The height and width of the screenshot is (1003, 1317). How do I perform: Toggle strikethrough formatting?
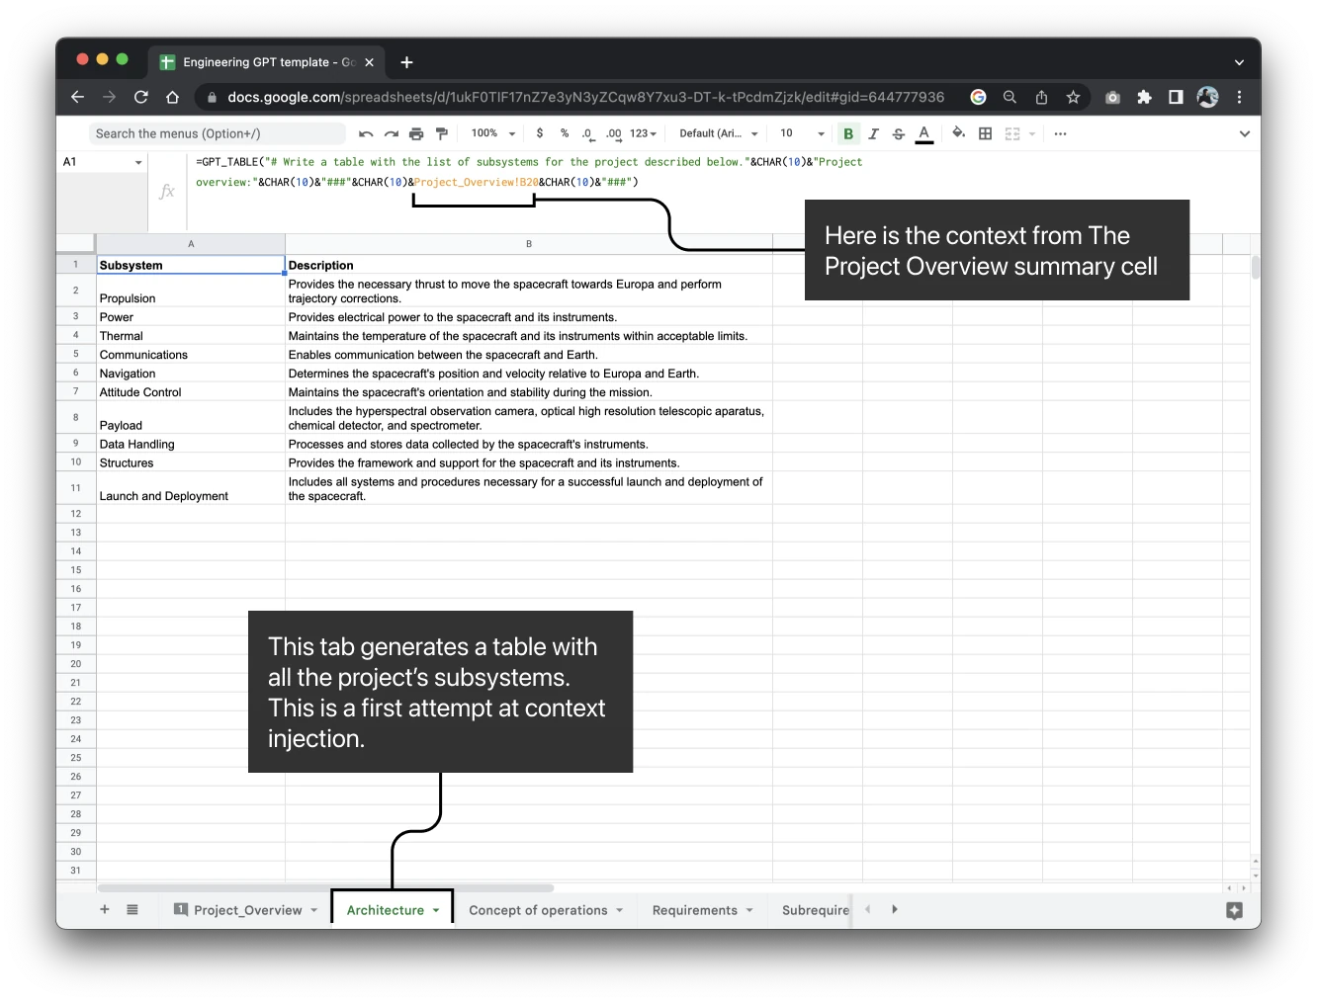(898, 133)
